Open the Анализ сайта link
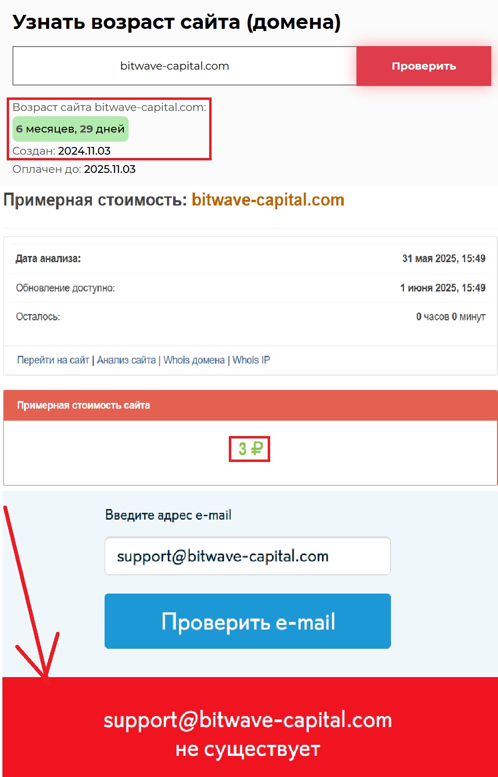Screen dimensions: 498x777 (x=126, y=360)
